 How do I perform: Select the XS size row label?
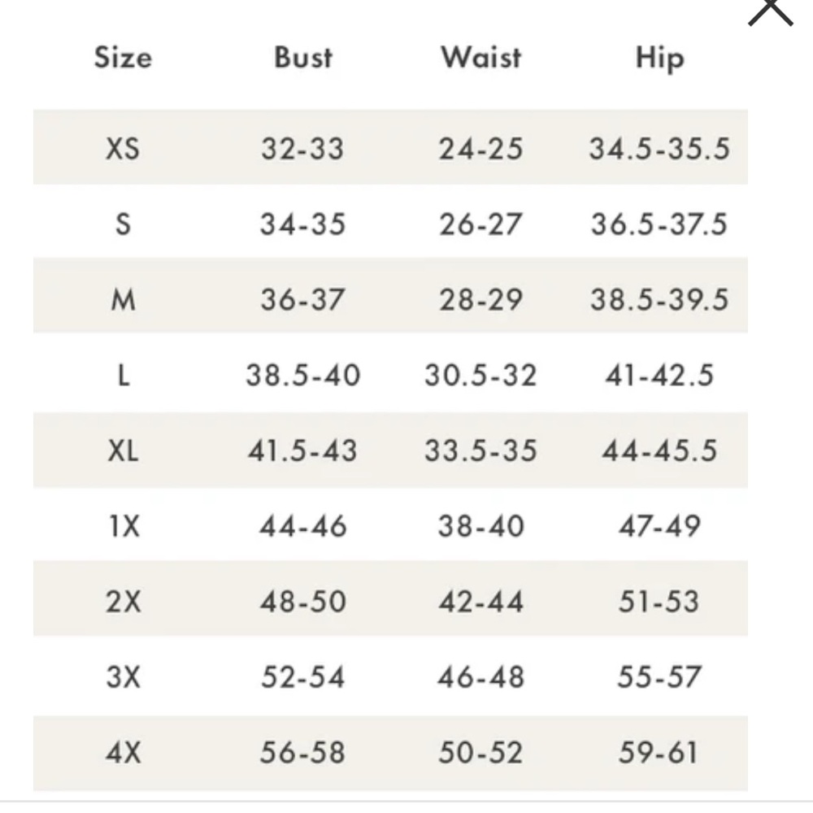tap(123, 149)
